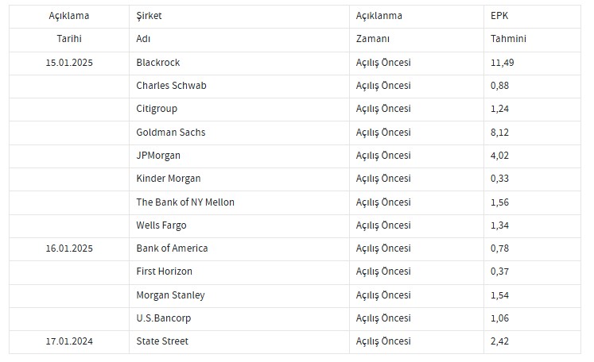Viewport: 594px width, 362px height.
Task: Select the 15.01.2025 date cell
Action: point(70,62)
